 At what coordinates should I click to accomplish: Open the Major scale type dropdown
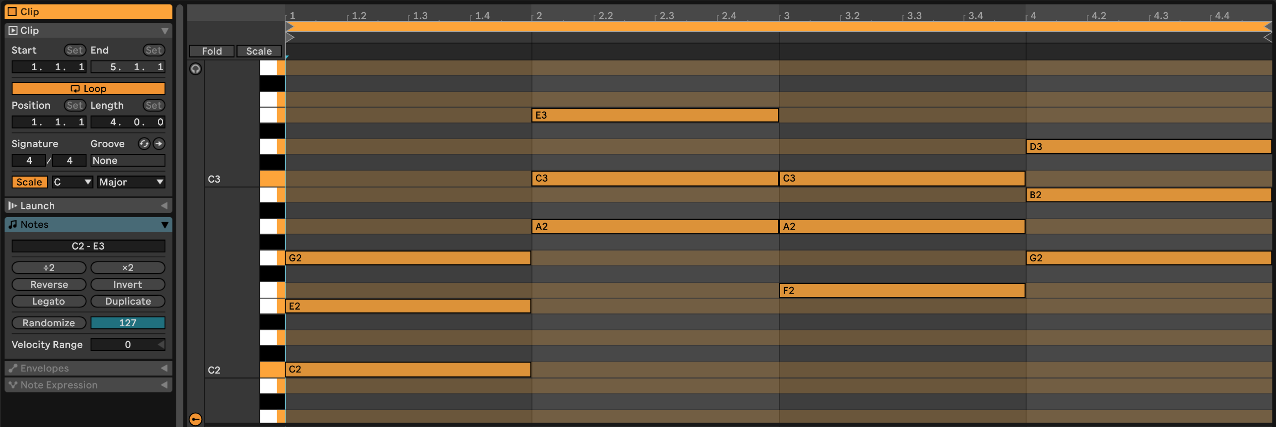pos(131,182)
